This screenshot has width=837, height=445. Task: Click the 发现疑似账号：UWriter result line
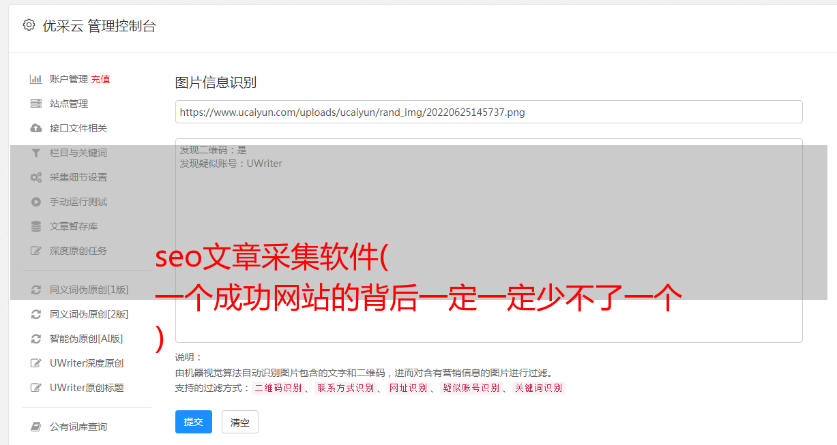point(231,164)
